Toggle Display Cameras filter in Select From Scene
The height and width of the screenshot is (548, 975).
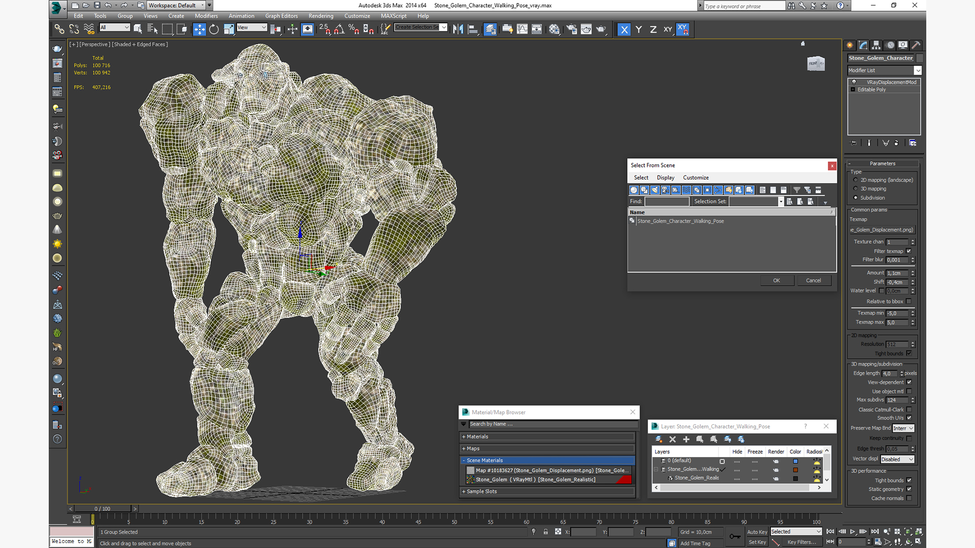(665, 190)
